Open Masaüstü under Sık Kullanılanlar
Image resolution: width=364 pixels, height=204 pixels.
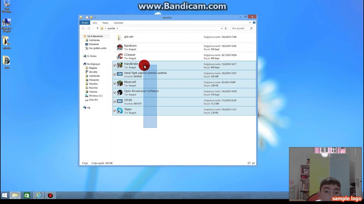[94, 44]
